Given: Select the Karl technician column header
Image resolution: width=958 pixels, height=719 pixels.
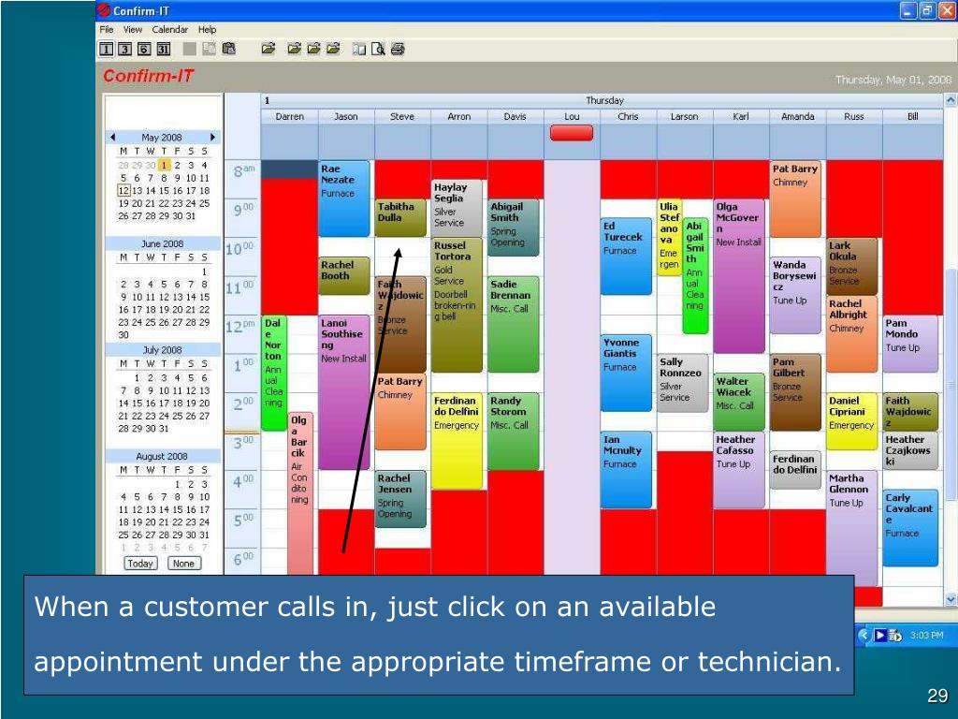Looking at the screenshot, I should [741, 116].
